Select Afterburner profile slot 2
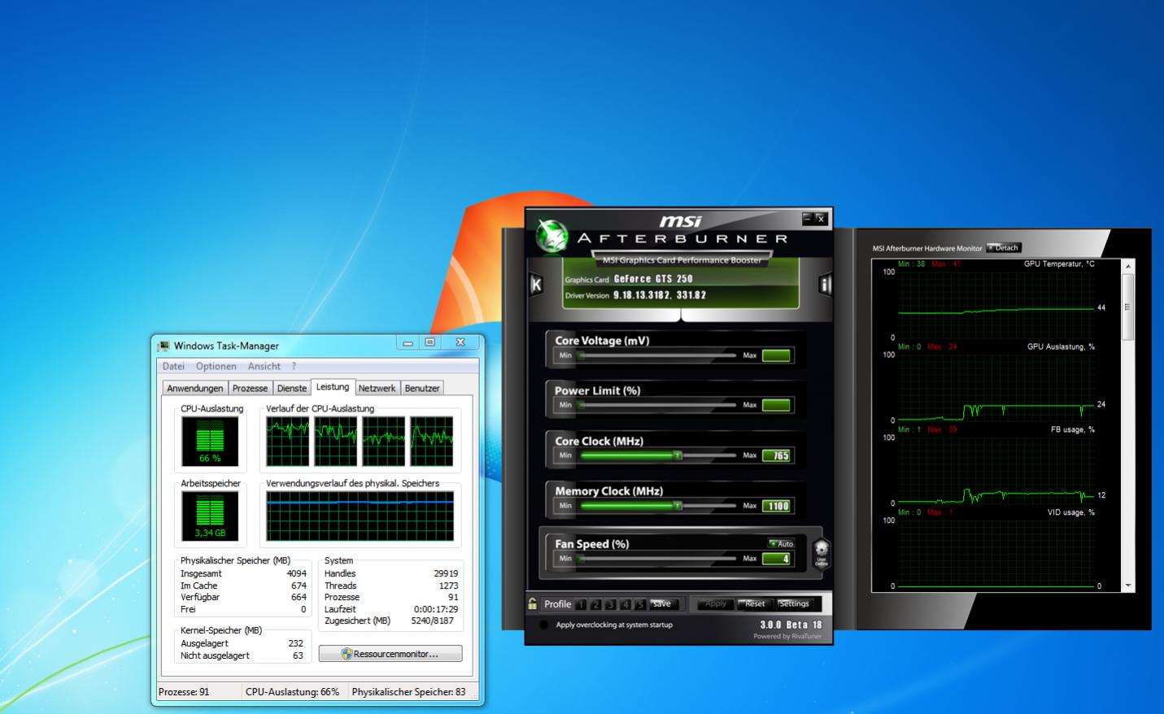The image size is (1164, 714). 595,604
